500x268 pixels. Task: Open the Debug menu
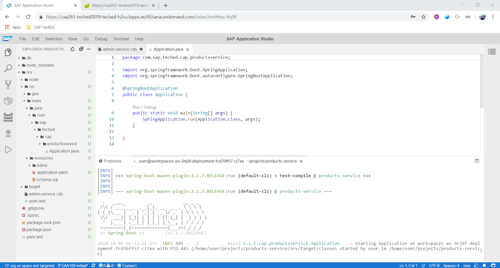point(101,39)
